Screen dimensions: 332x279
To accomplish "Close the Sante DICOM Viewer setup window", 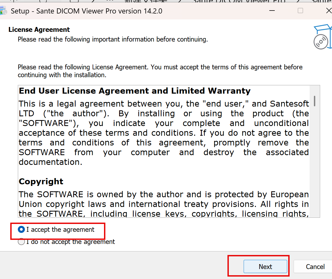I will (328, 11).
